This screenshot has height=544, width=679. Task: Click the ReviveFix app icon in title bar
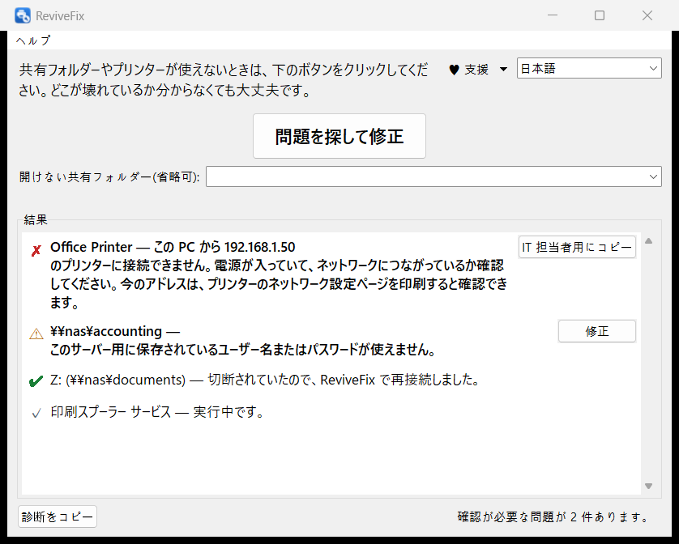pos(23,15)
